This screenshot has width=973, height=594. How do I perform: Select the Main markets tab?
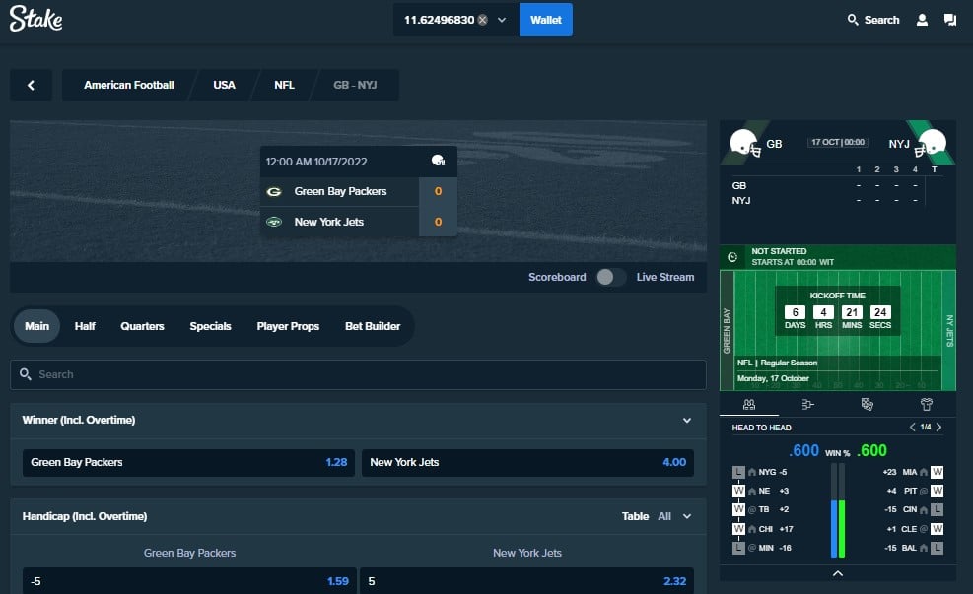36,326
